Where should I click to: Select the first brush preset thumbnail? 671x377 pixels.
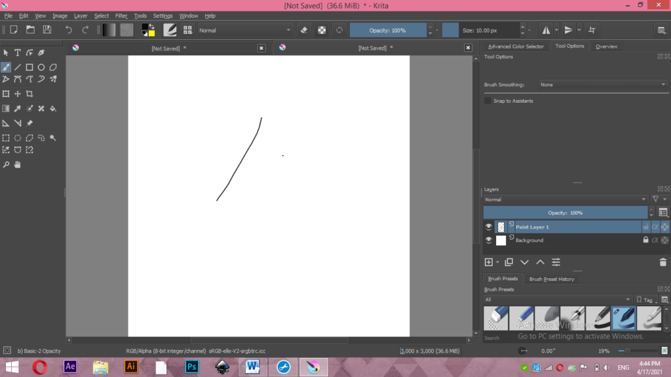(496, 319)
